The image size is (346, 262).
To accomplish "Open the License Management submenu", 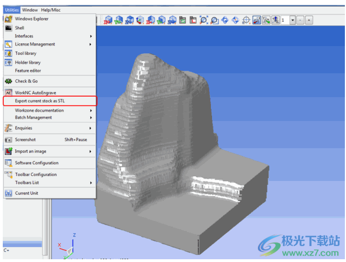I will pos(50,44).
